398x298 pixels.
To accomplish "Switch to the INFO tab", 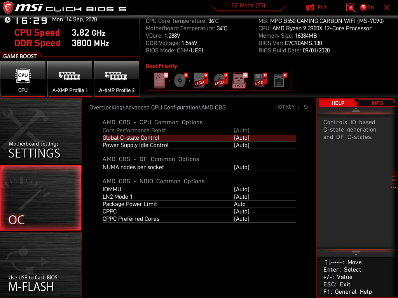I will tap(377, 103).
